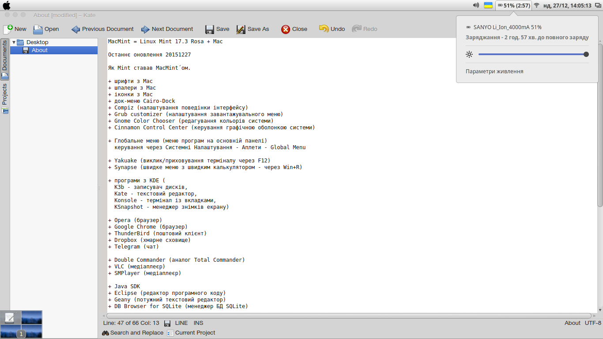Click the Google Chrome line
This screenshot has width=603, height=339.
(x=148, y=227)
